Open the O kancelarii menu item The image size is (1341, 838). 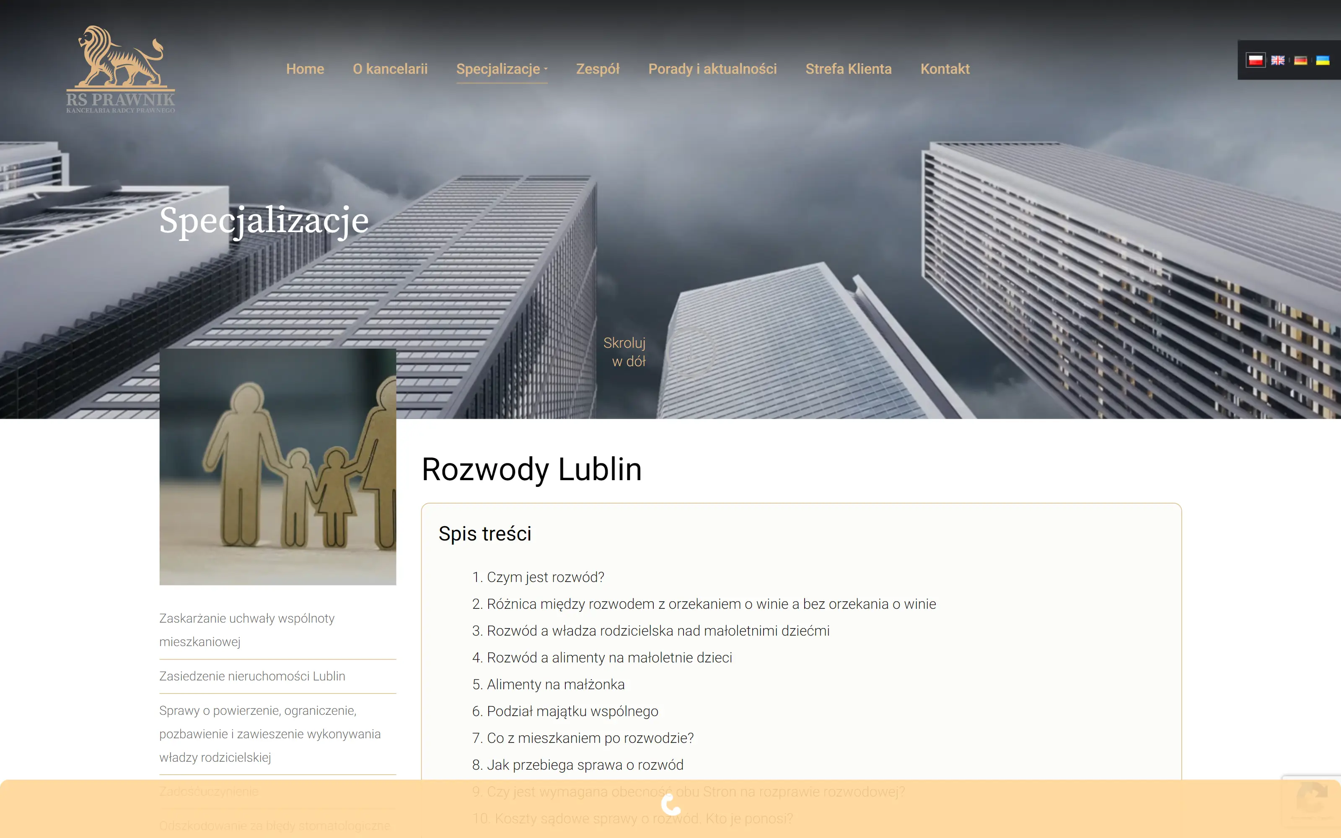click(x=390, y=69)
